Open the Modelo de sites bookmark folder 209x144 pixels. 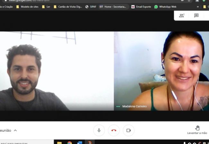[27, 7]
